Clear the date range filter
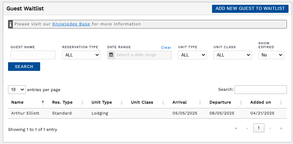Image resolution: width=293 pixels, height=144 pixels. tap(166, 47)
